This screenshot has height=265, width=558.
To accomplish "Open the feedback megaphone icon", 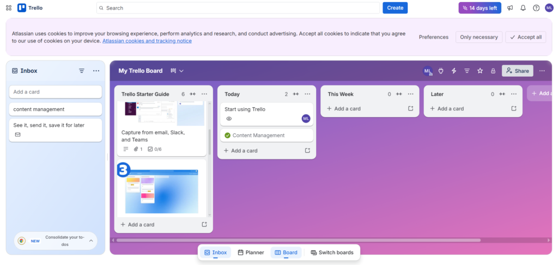I will [x=510, y=8].
